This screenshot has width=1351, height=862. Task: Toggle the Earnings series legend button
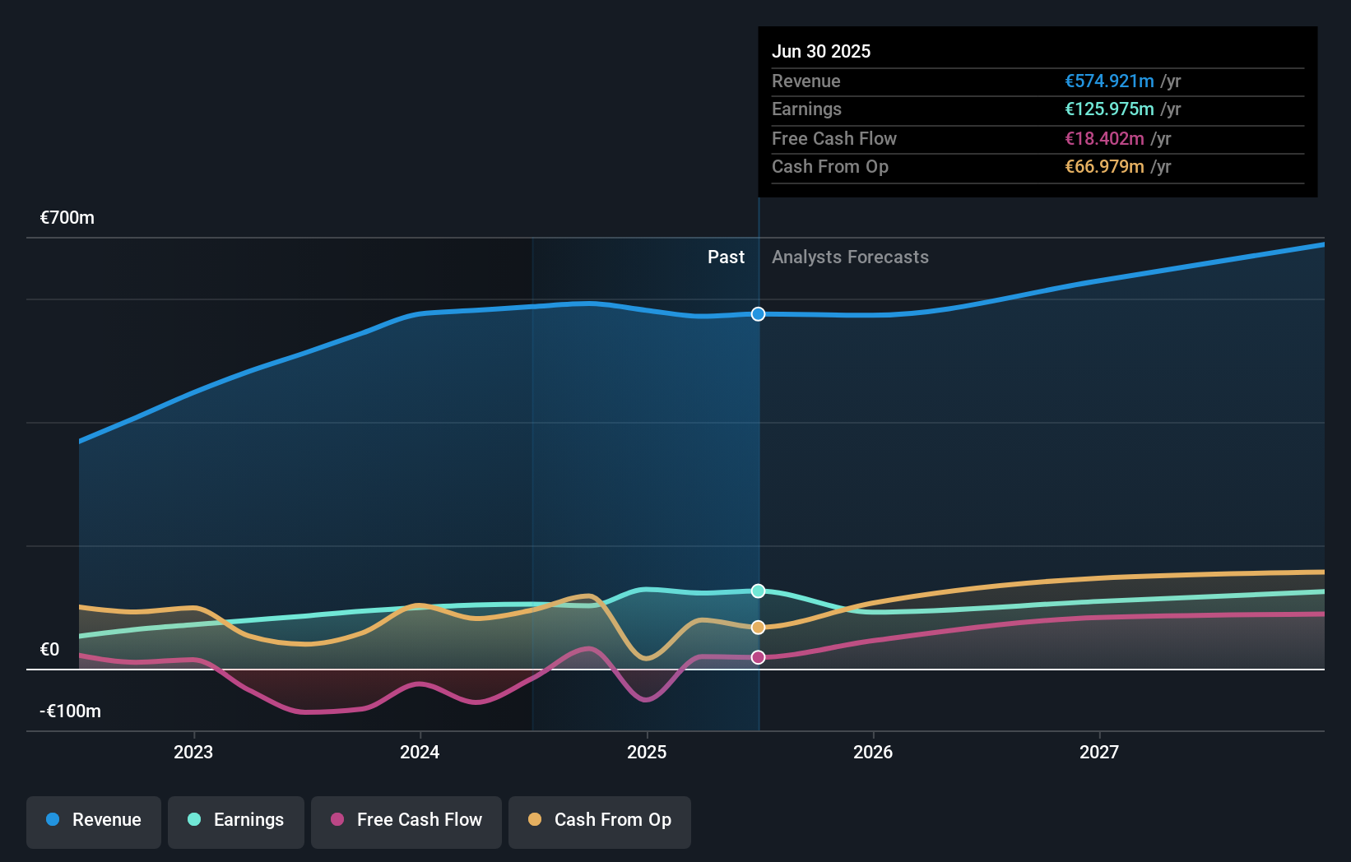[x=236, y=822]
